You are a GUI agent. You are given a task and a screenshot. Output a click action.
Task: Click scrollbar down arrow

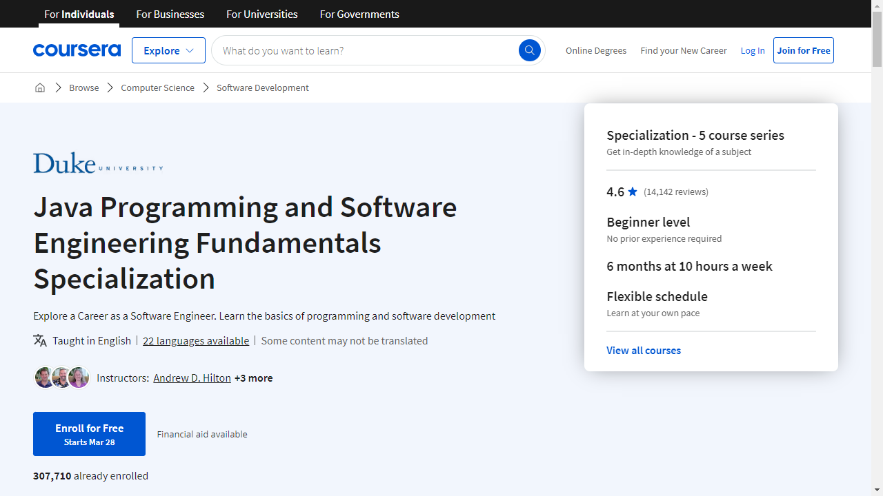pyautogui.click(x=877, y=490)
